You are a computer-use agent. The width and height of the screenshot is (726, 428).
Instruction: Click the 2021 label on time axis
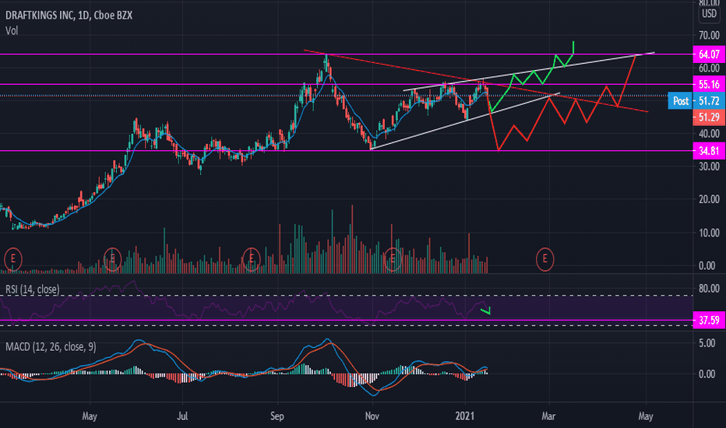click(465, 416)
